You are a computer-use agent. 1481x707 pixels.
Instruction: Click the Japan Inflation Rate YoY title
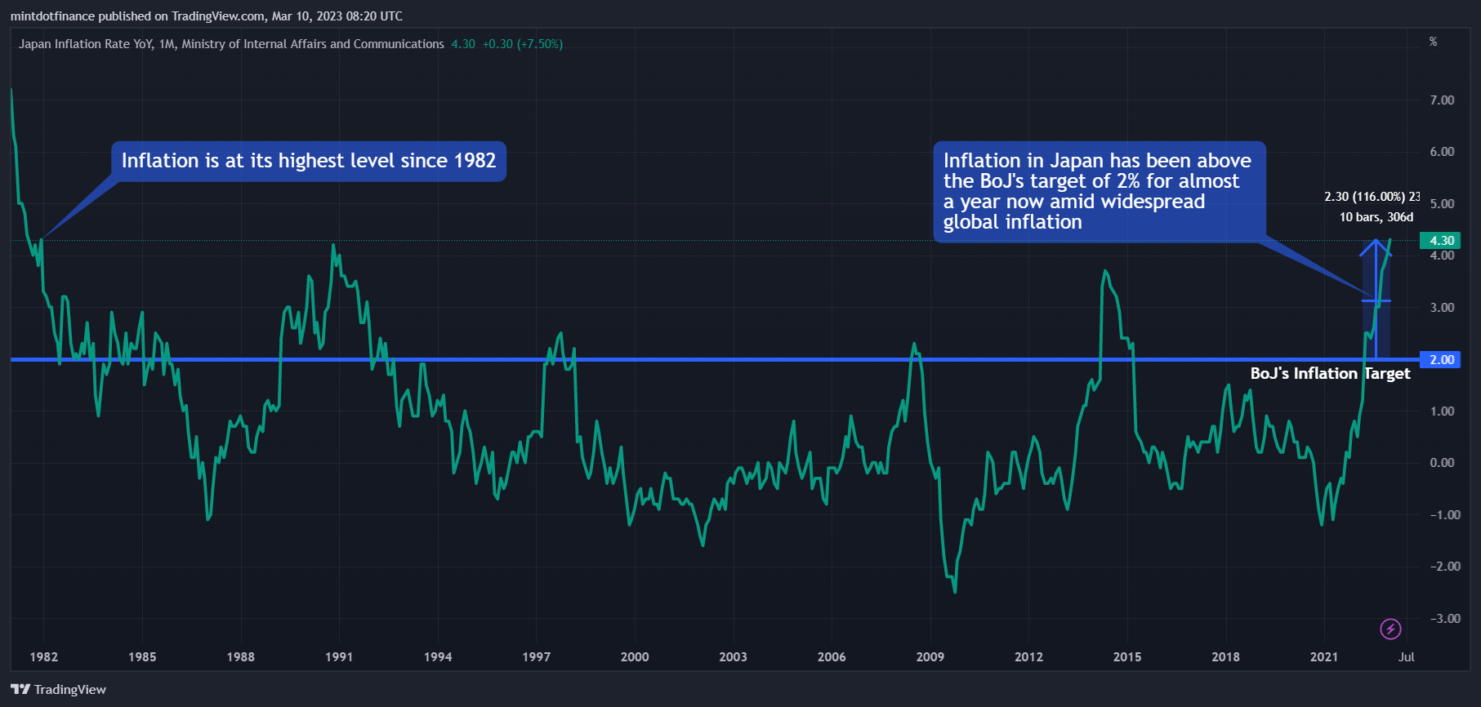(x=231, y=44)
